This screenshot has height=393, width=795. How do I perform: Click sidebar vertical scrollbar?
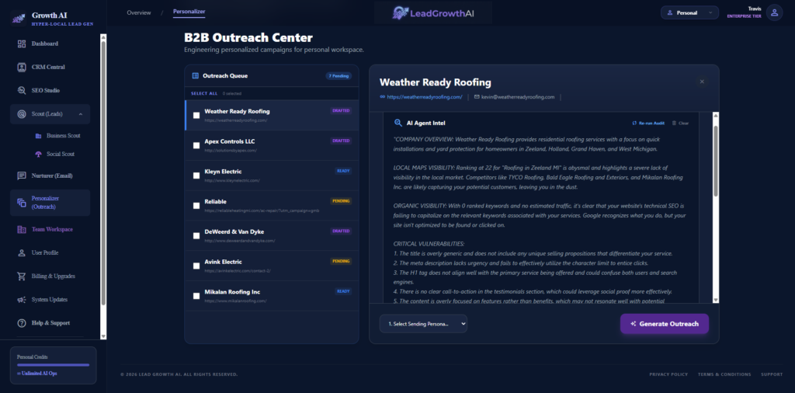(x=103, y=172)
